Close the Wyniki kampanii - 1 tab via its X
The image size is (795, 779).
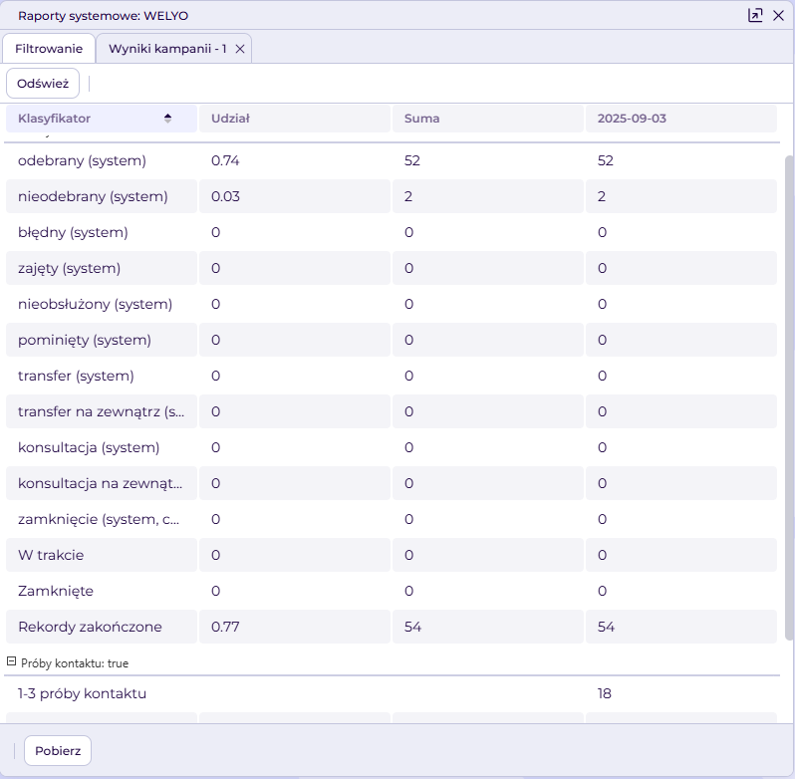pyautogui.click(x=240, y=49)
